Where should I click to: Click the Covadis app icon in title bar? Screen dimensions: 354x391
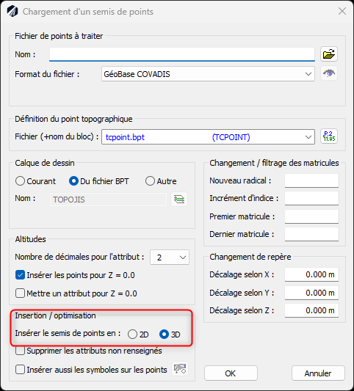(x=12, y=12)
